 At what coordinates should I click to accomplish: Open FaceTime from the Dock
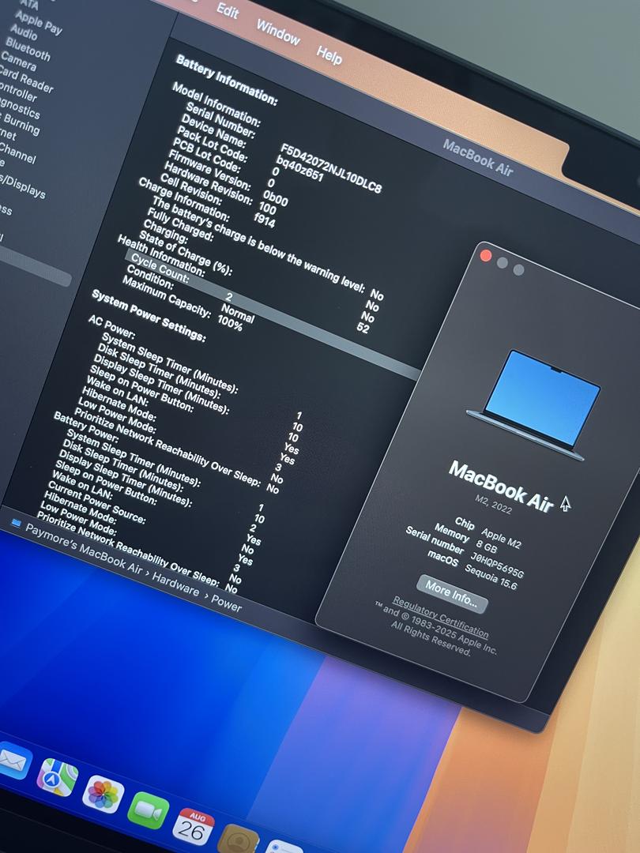[x=148, y=810]
